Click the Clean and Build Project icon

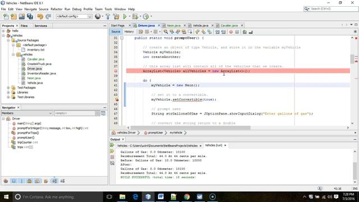pos(116,16)
